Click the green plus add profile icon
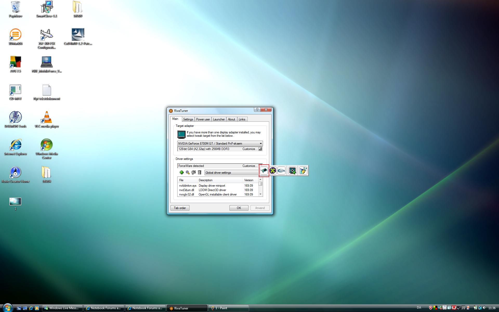The height and width of the screenshot is (312, 499). pyautogui.click(x=181, y=172)
